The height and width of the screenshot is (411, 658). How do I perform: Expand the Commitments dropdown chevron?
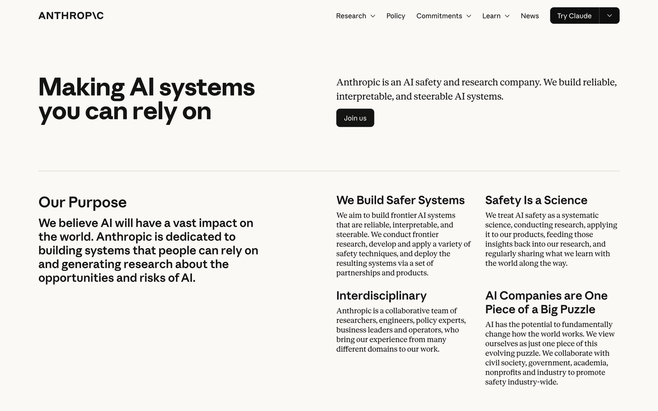(x=469, y=16)
